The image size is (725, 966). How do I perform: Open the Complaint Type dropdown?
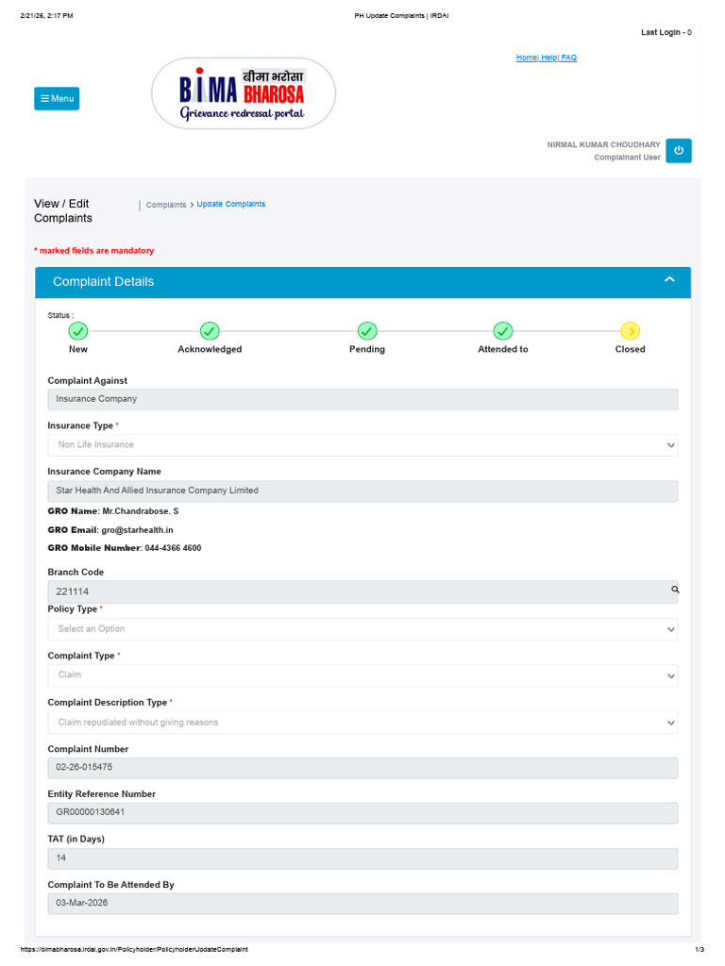362,675
